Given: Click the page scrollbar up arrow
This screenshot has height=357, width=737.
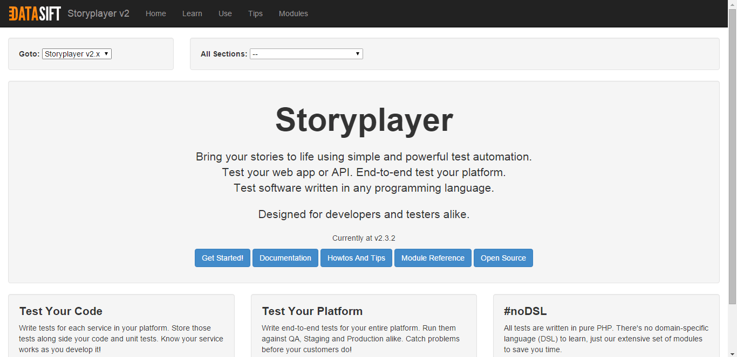Looking at the screenshot, I should (x=732, y=4).
